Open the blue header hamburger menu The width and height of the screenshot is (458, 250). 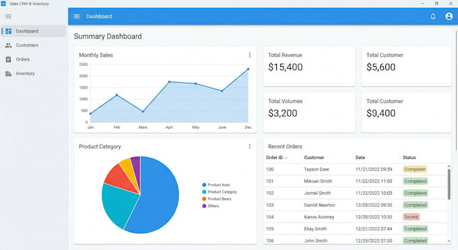[77, 16]
